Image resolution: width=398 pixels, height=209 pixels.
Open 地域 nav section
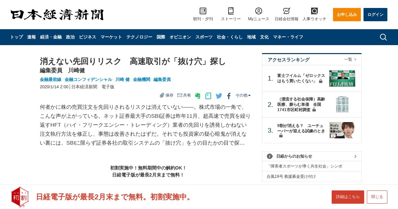tap(251, 37)
